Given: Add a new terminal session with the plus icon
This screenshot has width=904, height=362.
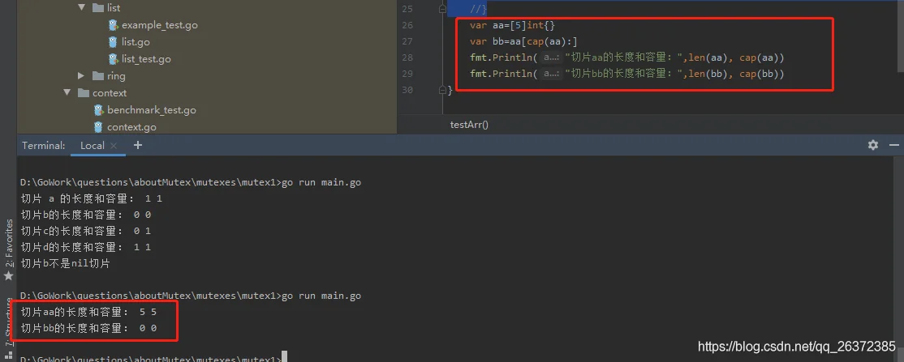Looking at the screenshot, I should [138, 145].
